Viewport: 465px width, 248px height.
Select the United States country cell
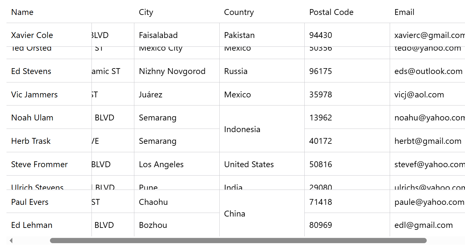click(x=262, y=164)
